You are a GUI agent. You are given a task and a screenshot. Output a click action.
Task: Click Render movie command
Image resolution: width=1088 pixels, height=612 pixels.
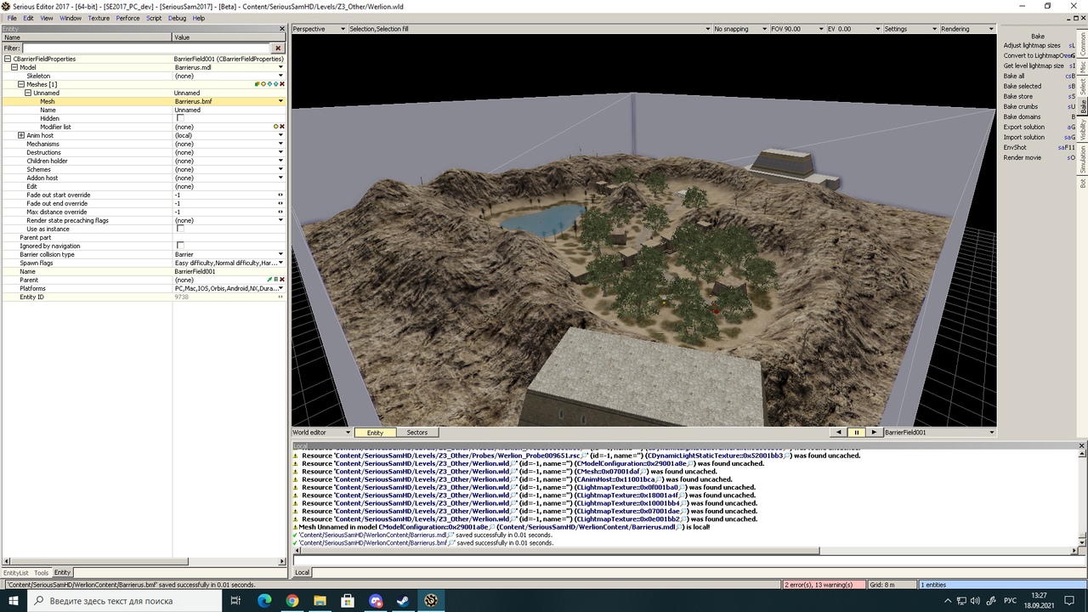[x=1023, y=157]
